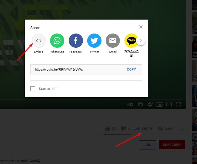Activate the miniplayer
This screenshot has height=164, width=197.
[160, 104]
